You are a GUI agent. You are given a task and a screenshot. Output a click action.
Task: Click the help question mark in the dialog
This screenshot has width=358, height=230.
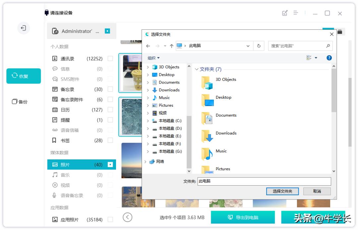(329, 58)
